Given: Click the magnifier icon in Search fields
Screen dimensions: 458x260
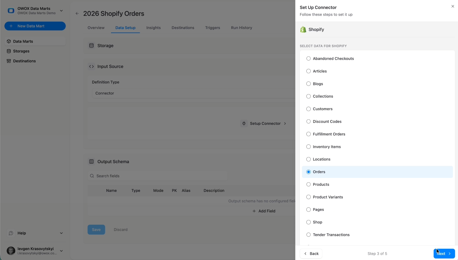Looking at the screenshot, I should [92, 176].
